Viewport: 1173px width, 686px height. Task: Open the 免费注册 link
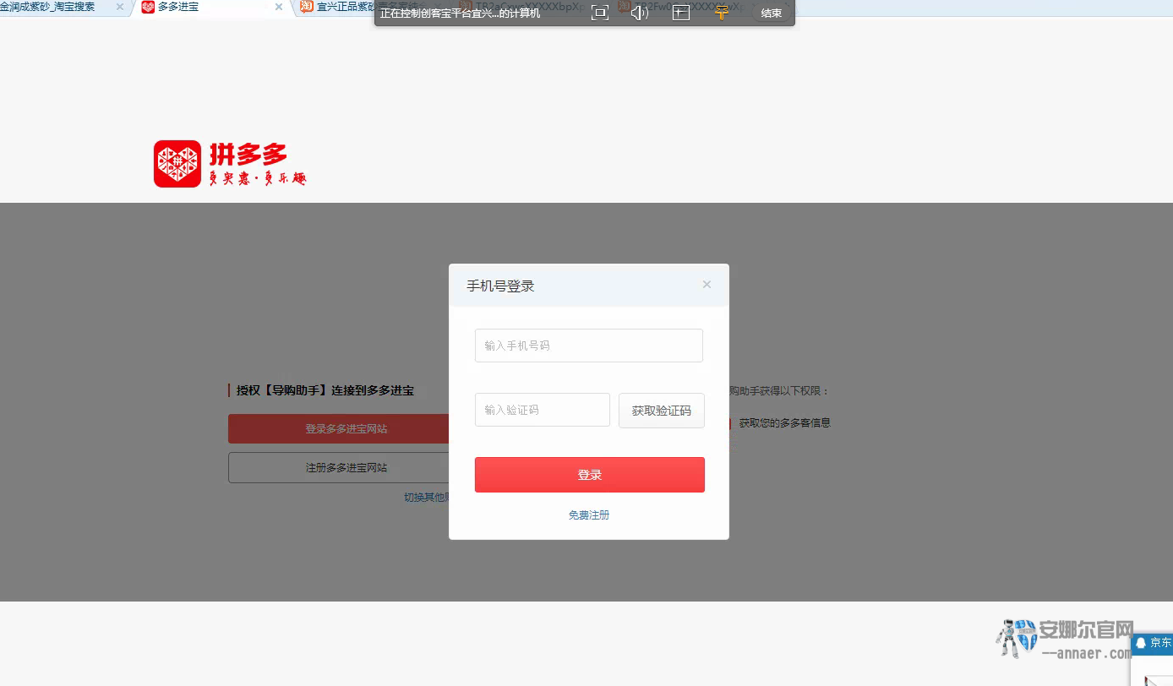tap(589, 515)
